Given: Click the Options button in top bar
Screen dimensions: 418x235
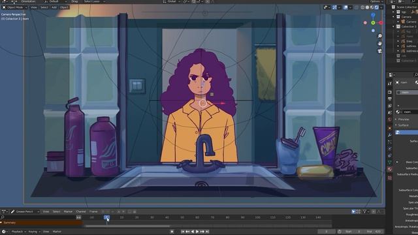Looking at the screenshot, I should coord(376,1).
